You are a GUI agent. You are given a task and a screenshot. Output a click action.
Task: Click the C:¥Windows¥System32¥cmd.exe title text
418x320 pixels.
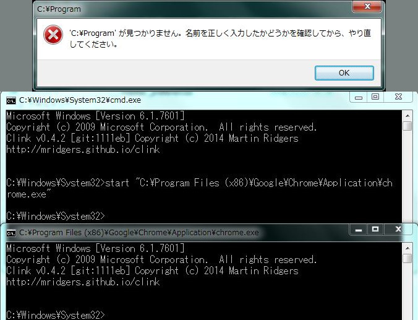tap(80, 100)
